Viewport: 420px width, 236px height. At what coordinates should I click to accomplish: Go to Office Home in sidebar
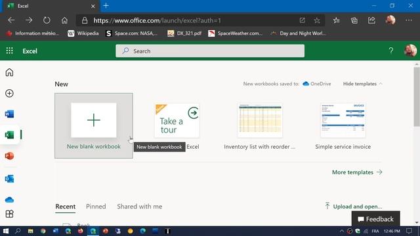[9, 72]
